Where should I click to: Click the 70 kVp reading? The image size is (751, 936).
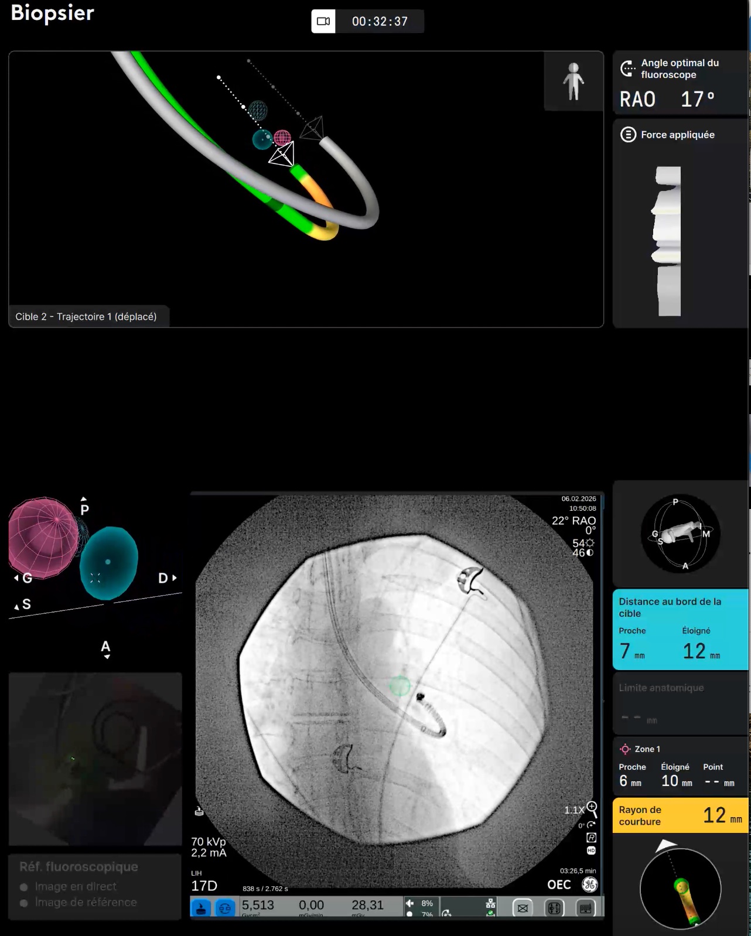(x=208, y=842)
